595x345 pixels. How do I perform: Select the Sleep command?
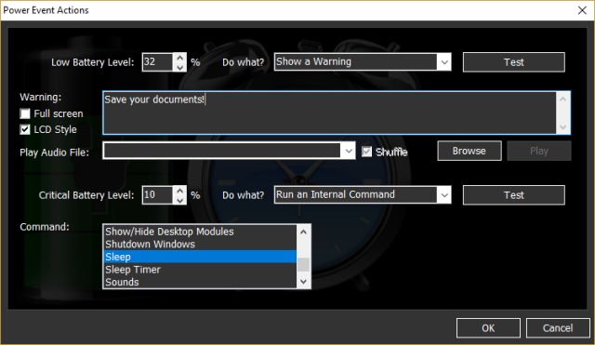coord(200,257)
